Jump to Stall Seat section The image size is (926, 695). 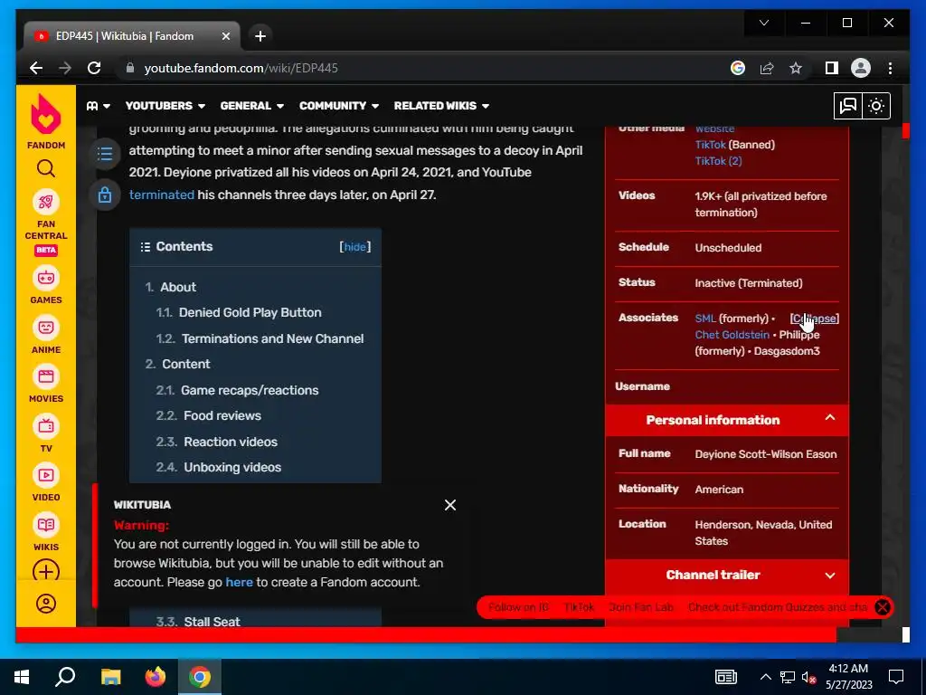click(212, 621)
